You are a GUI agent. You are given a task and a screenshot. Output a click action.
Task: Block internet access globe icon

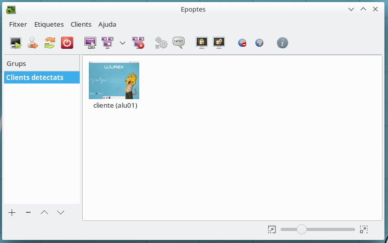[x=242, y=43]
